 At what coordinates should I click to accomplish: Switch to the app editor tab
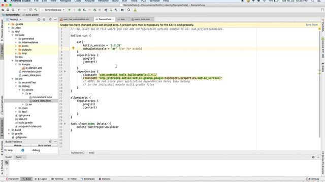(x=122, y=19)
